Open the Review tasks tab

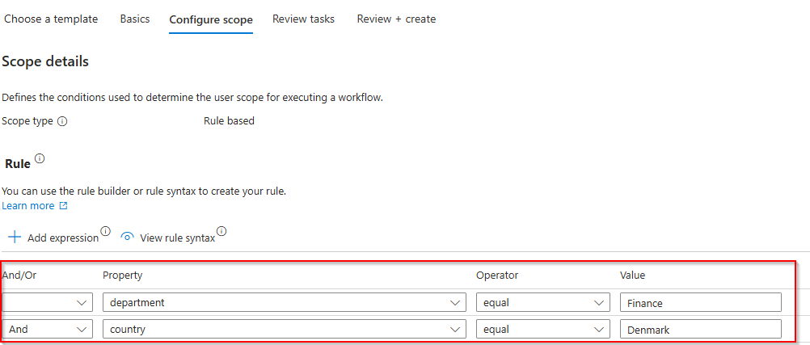[303, 19]
